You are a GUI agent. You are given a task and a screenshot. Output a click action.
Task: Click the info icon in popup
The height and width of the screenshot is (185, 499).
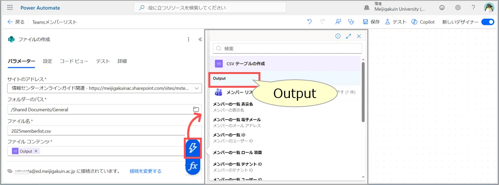pyautogui.click(x=338, y=36)
